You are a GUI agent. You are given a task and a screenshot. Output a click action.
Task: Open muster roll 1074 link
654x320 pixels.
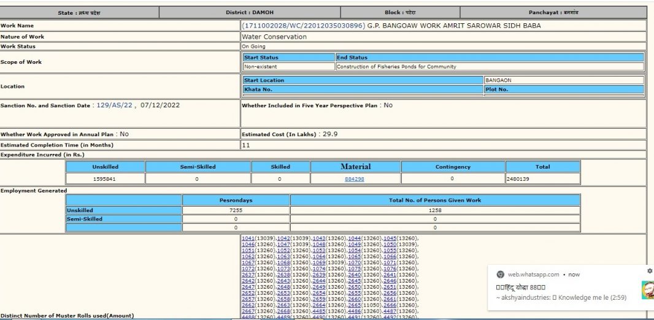[318, 269]
